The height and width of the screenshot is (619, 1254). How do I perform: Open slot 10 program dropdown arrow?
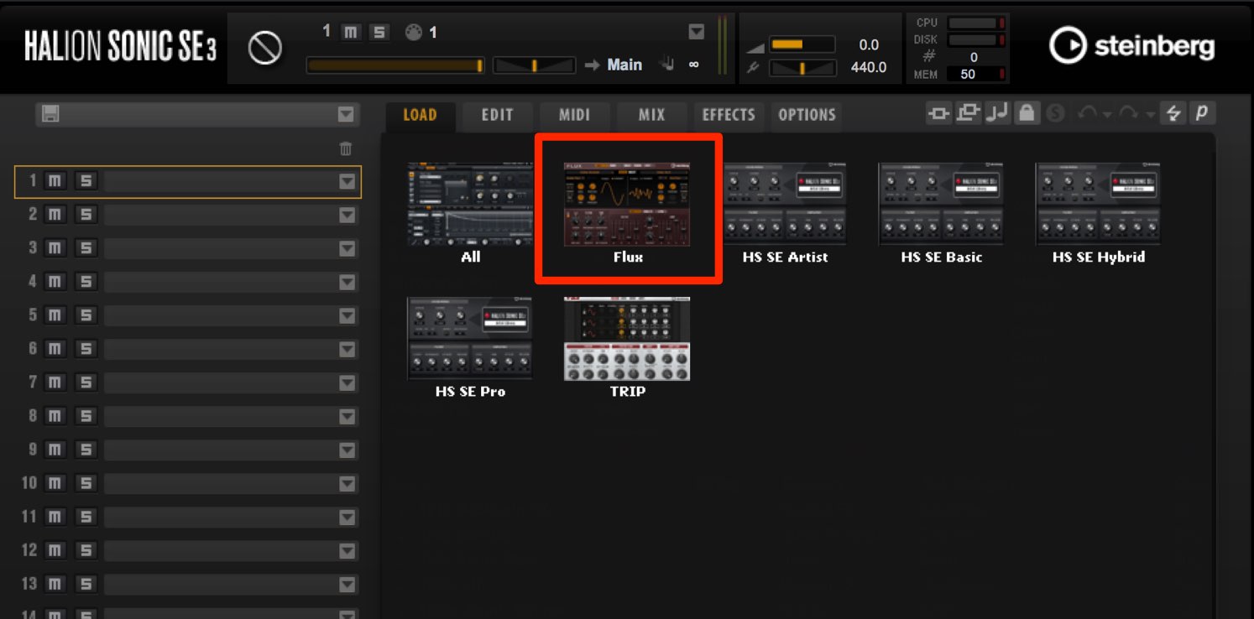tap(347, 483)
